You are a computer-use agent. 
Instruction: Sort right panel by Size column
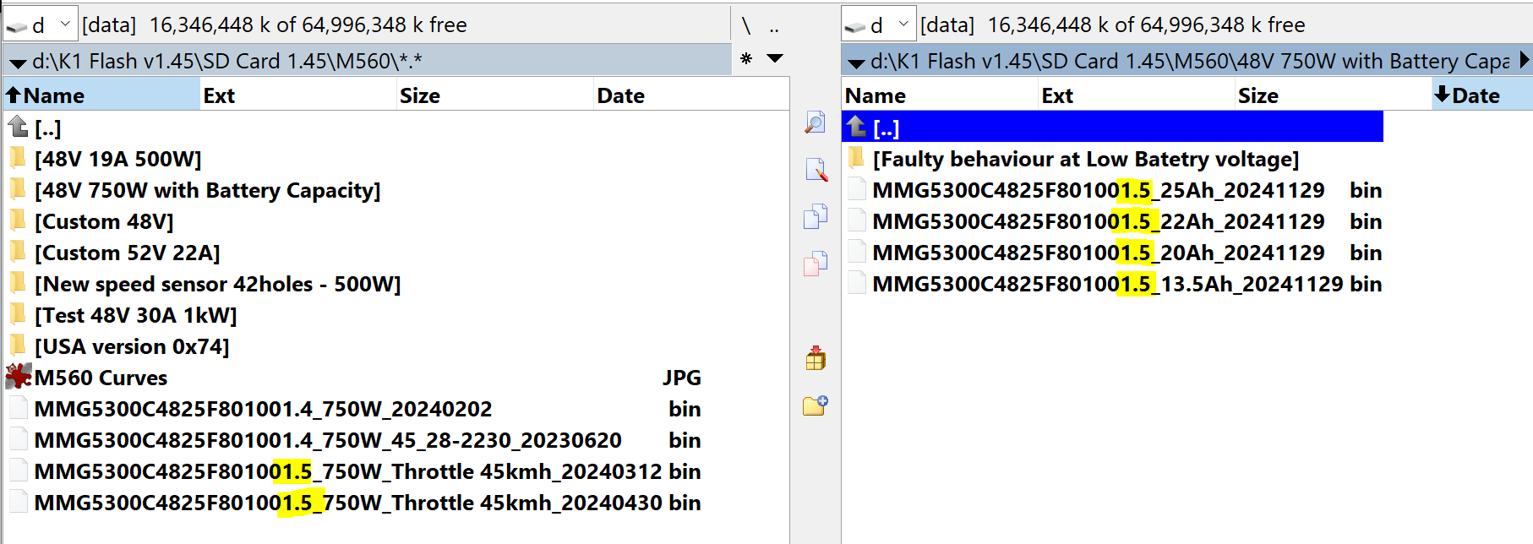[x=1334, y=95]
